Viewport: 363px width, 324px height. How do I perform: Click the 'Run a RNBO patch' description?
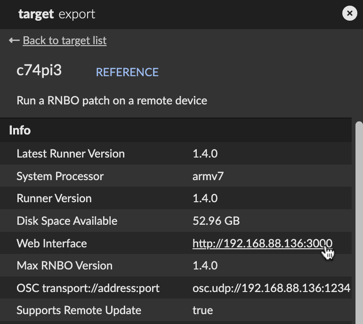(112, 101)
